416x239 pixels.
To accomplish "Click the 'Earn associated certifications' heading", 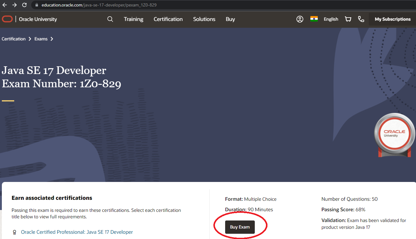I will pos(52,198).
